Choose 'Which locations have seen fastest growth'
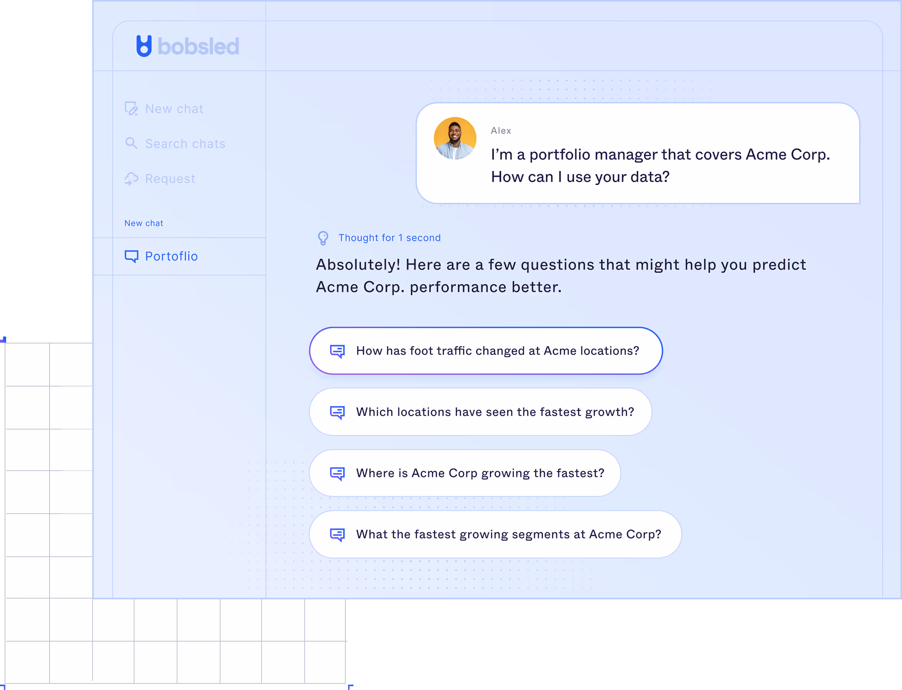Image resolution: width=902 pixels, height=690 pixels. click(x=495, y=412)
